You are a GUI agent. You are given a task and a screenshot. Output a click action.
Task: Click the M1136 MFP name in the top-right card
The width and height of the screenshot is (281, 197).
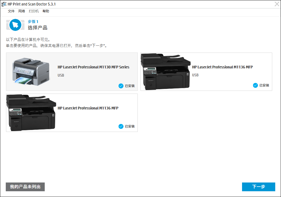click(x=222, y=67)
